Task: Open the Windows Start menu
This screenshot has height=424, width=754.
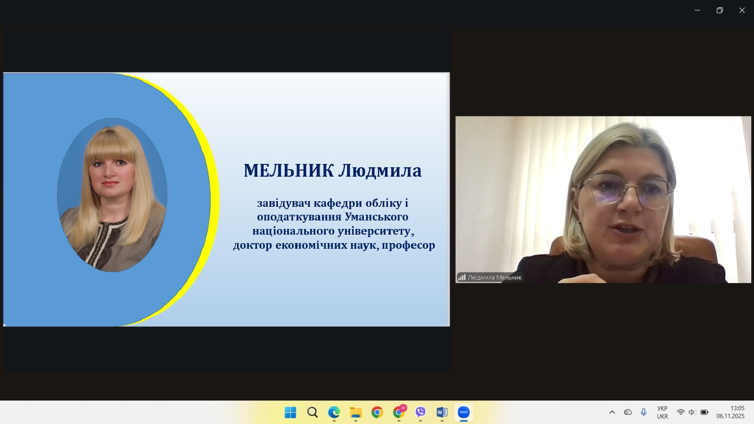Action: pos(290,413)
